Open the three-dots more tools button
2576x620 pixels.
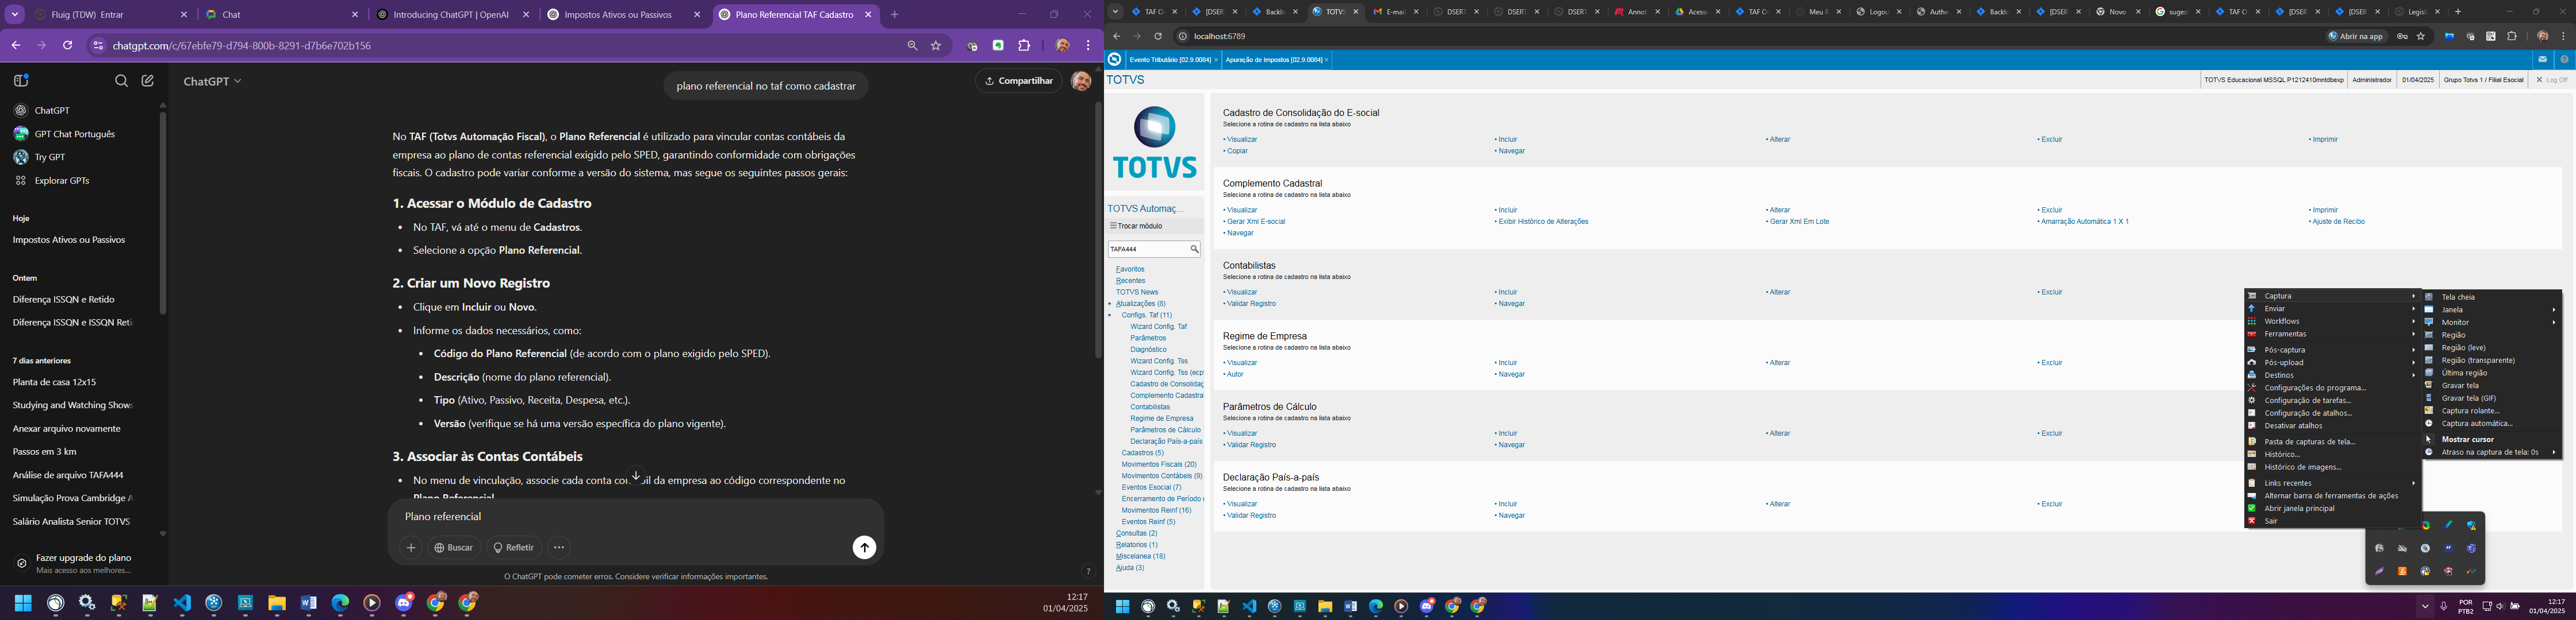(x=559, y=547)
